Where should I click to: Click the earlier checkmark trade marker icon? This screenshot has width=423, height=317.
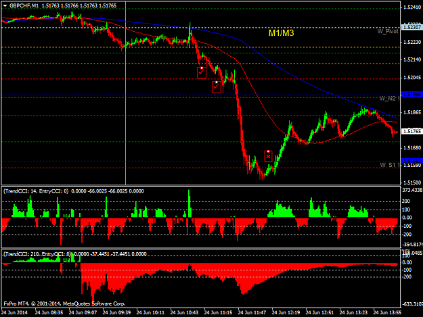click(202, 73)
